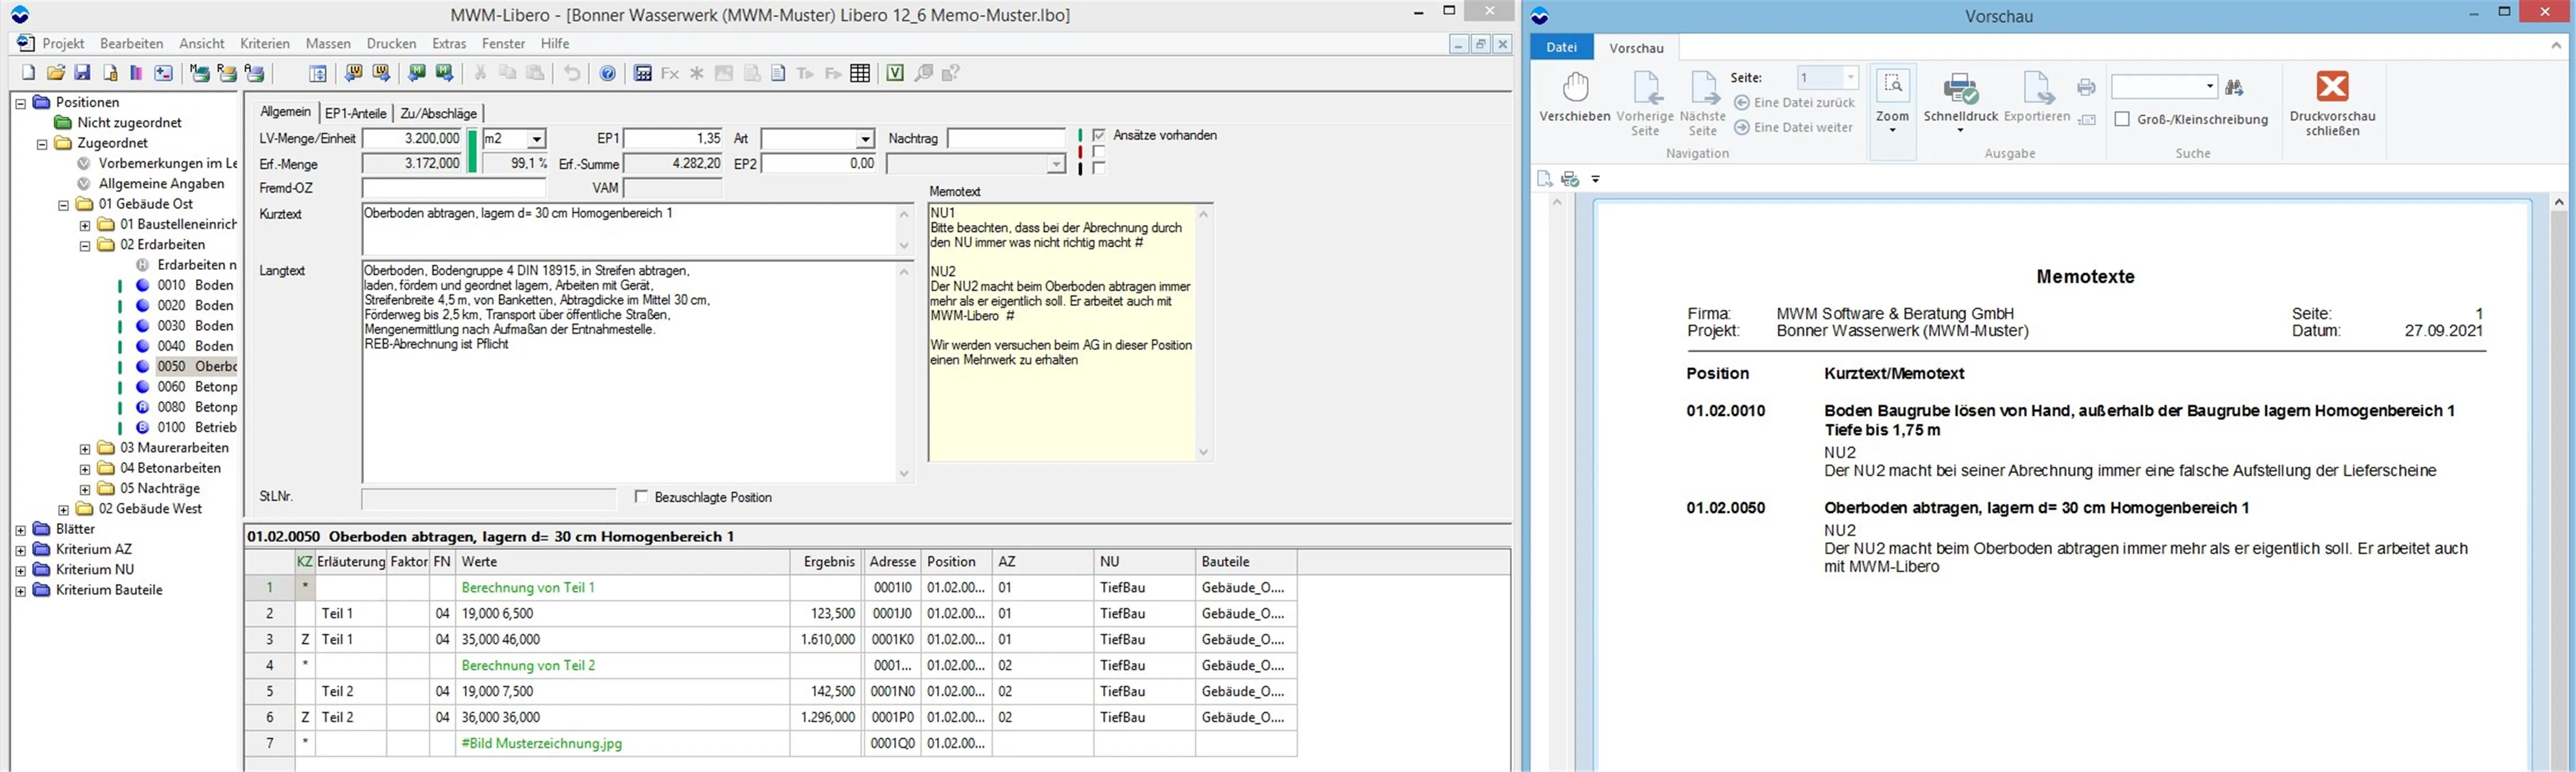2576x772 pixels.
Task: Toggle Bezuschlagte Position checkbox
Action: [x=642, y=497]
